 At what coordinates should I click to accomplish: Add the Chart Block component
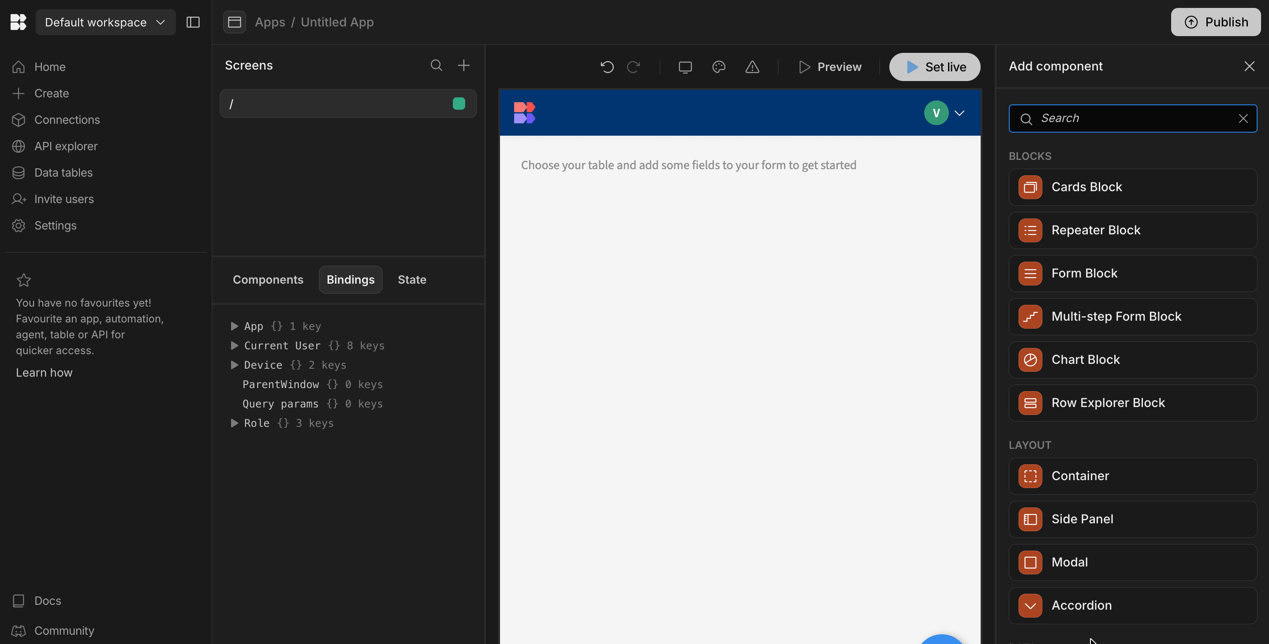[1133, 359]
